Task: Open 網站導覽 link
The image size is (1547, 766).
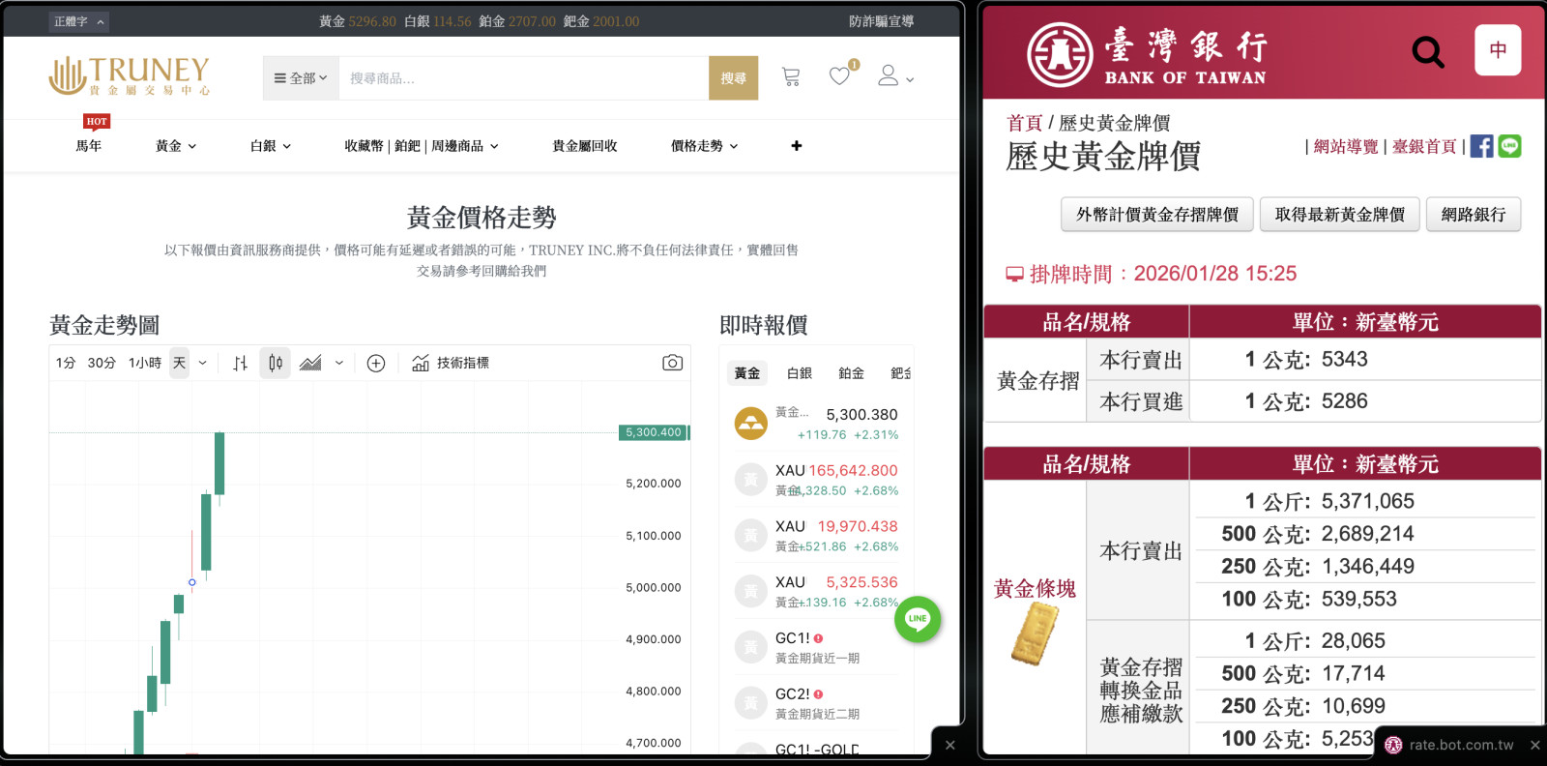Action: (x=1346, y=146)
